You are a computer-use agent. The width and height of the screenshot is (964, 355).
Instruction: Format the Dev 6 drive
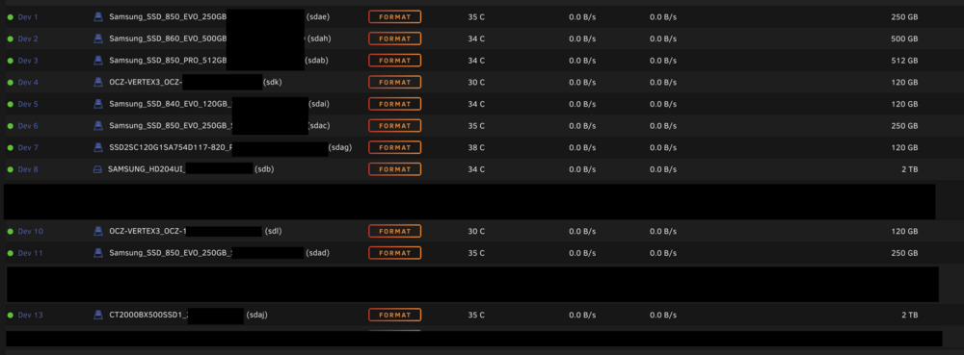(394, 126)
